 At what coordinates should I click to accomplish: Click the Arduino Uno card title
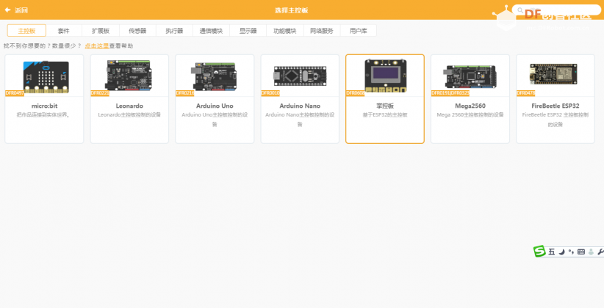click(215, 106)
